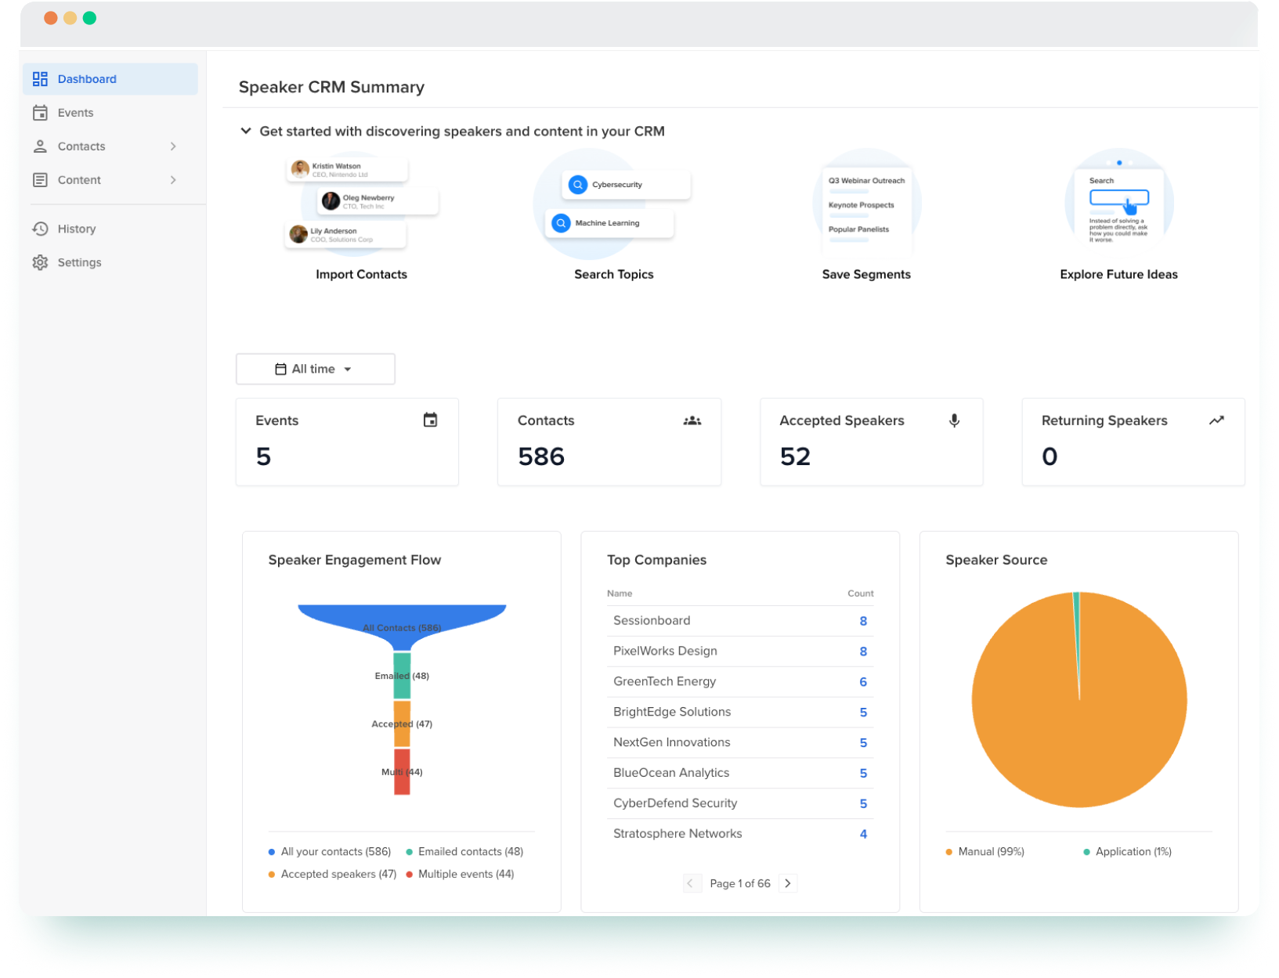Image resolution: width=1279 pixels, height=978 pixels.
Task: Open Contacts via the person icon
Action: tap(40, 146)
